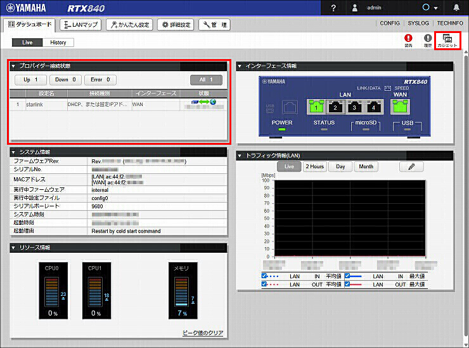The image size is (469, 348).
Task: Uncheck the LAN OUT 平均値 checkbox
Action: (x=265, y=284)
